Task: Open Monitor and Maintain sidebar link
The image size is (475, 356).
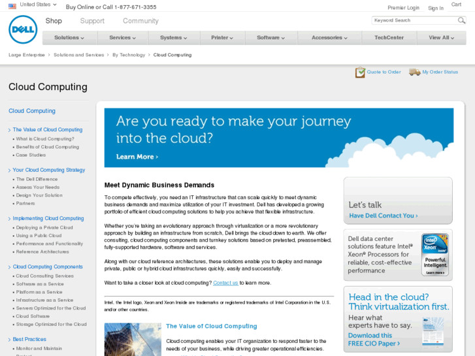Action: (x=39, y=348)
